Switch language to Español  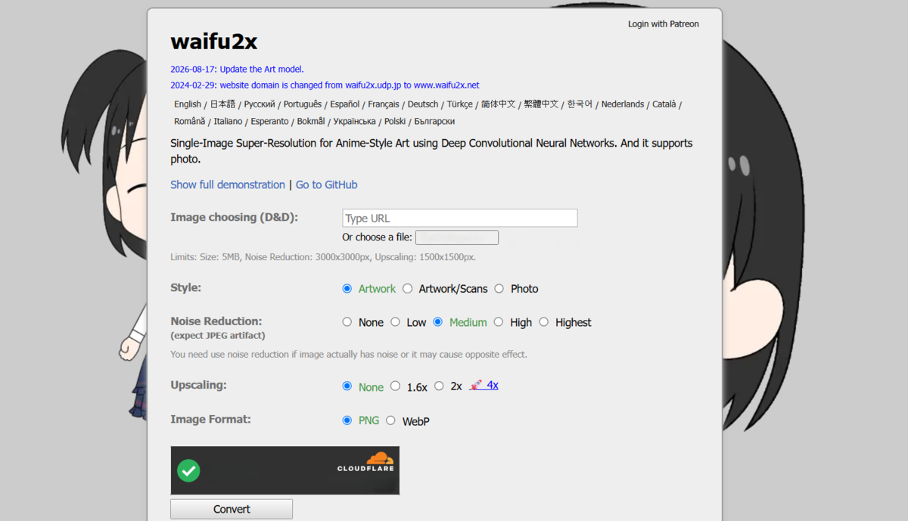click(345, 104)
